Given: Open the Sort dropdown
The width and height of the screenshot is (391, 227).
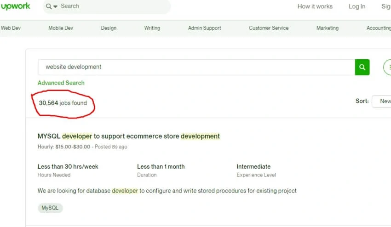Looking at the screenshot, I should 381,101.
